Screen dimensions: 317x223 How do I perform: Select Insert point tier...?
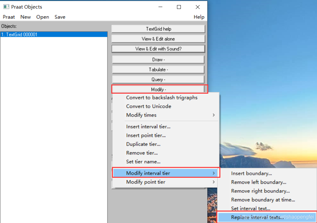[166, 135]
